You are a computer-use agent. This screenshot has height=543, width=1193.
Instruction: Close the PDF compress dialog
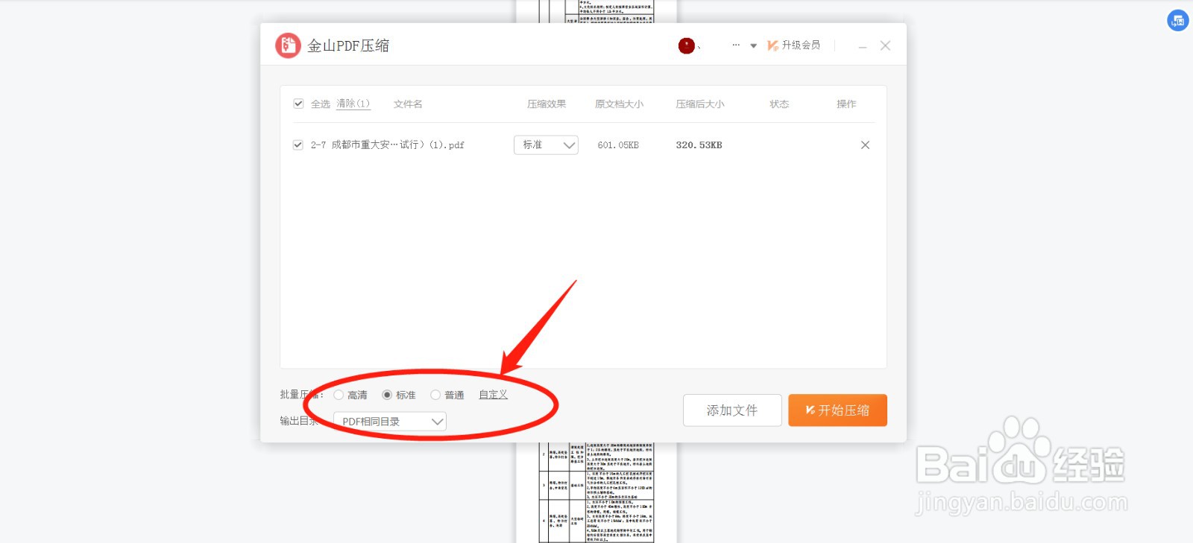coord(885,45)
